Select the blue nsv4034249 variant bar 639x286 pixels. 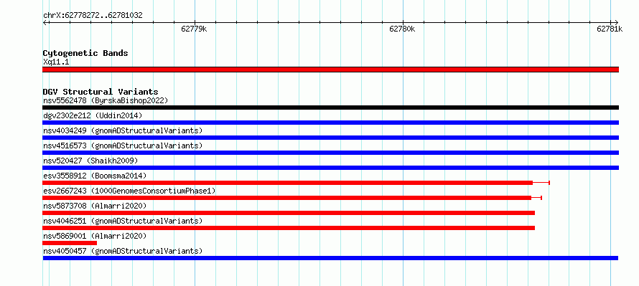click(330, 138)
